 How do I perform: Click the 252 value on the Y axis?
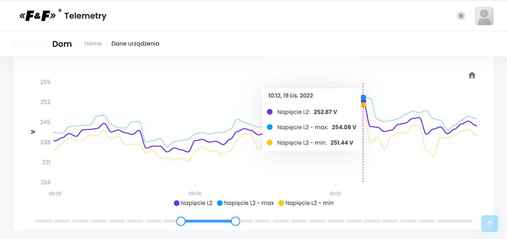45,102
